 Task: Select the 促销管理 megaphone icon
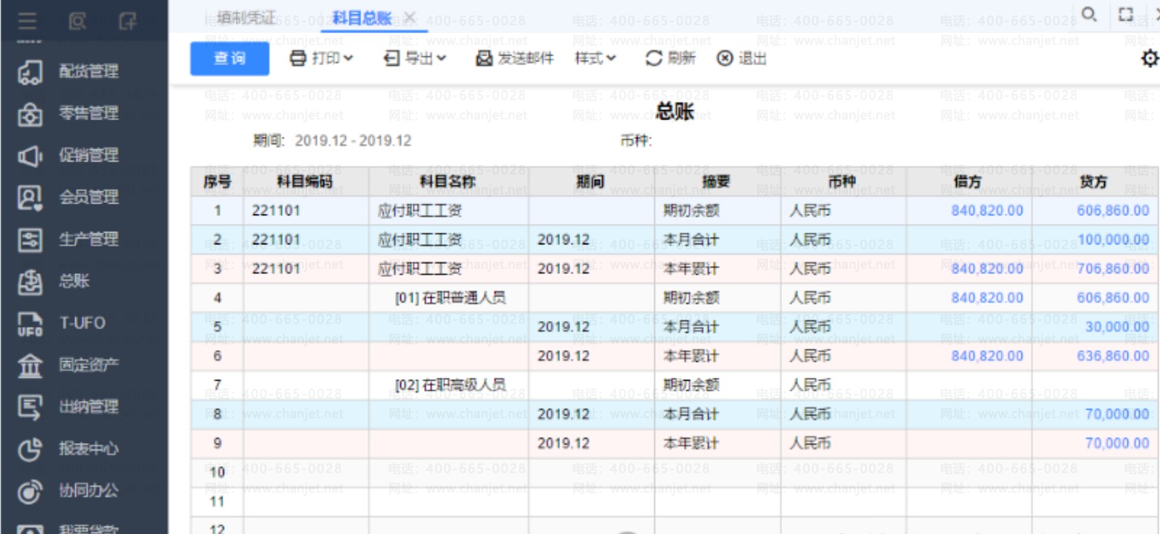point(30,155)
